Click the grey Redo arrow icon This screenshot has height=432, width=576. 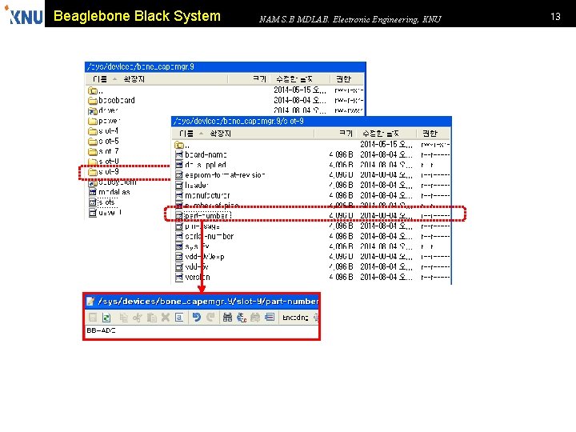210,318
